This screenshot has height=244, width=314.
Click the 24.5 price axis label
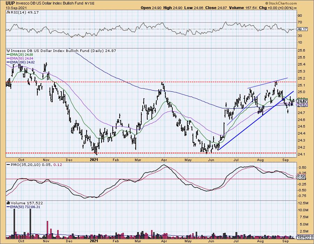click(301, 127)
